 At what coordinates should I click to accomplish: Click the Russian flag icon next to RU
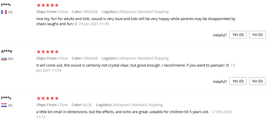4,59
